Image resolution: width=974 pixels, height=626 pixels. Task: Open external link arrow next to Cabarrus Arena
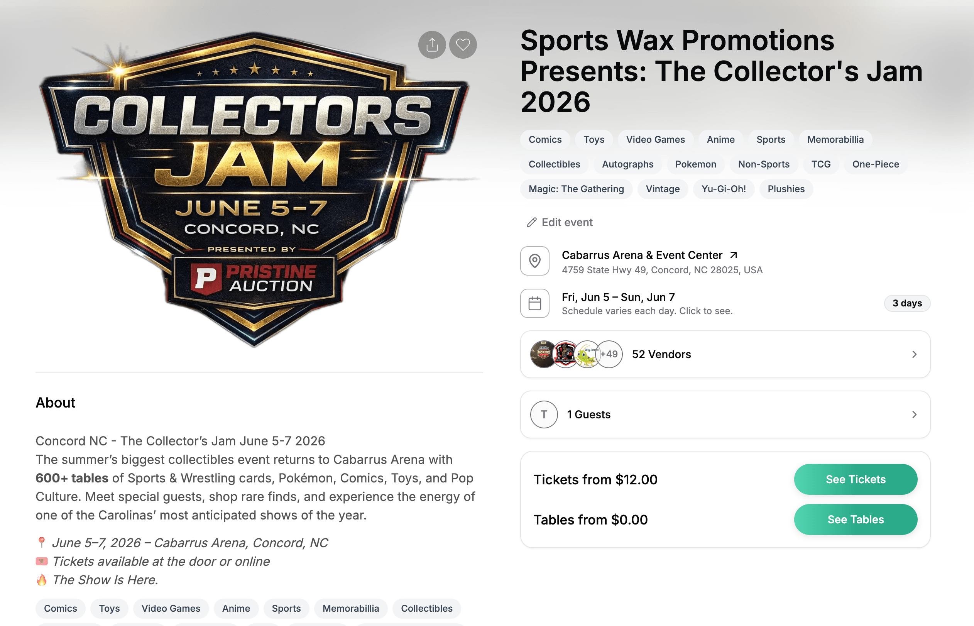pos(734,255)
